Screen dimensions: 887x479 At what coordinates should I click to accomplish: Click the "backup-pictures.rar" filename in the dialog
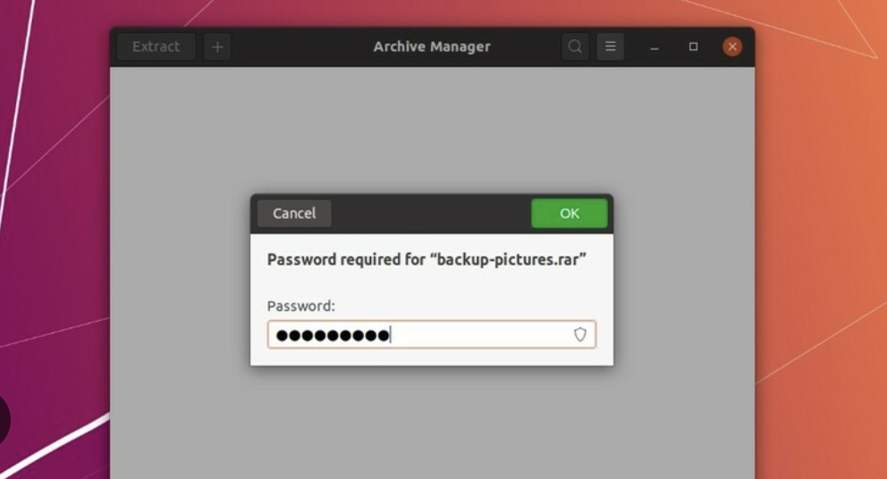point(508,259)
